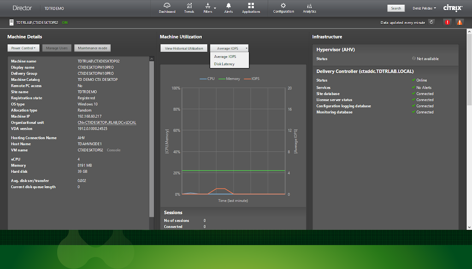472x269 pixels.
Task: Click the Sessions section heading
Action: coord(173,212)
